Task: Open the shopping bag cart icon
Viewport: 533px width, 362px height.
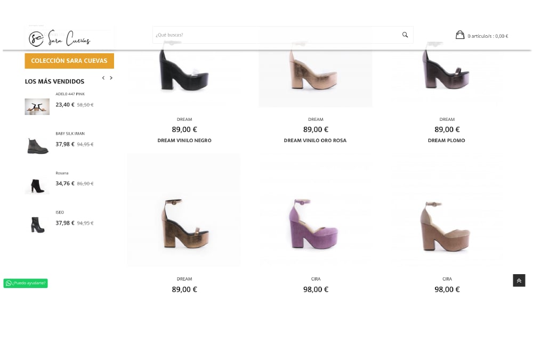Action: point(460,35)
